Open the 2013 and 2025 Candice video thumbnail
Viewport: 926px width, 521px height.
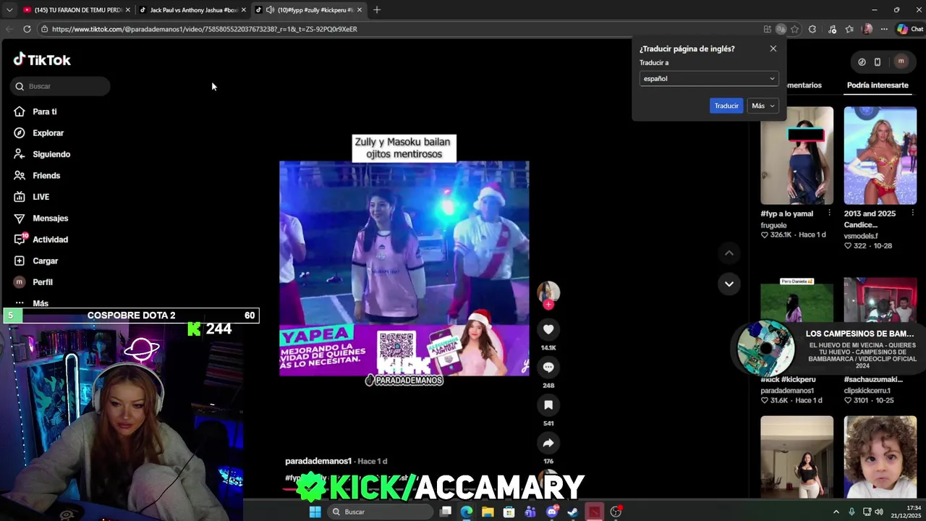click(880, 156)
